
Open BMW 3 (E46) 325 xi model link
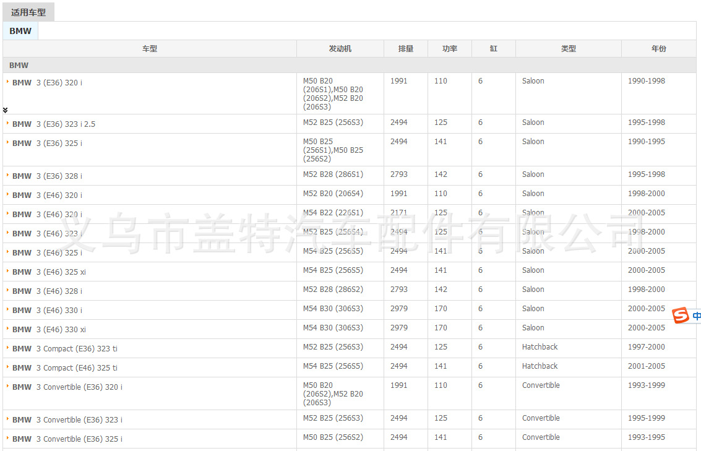coord(49,272)
